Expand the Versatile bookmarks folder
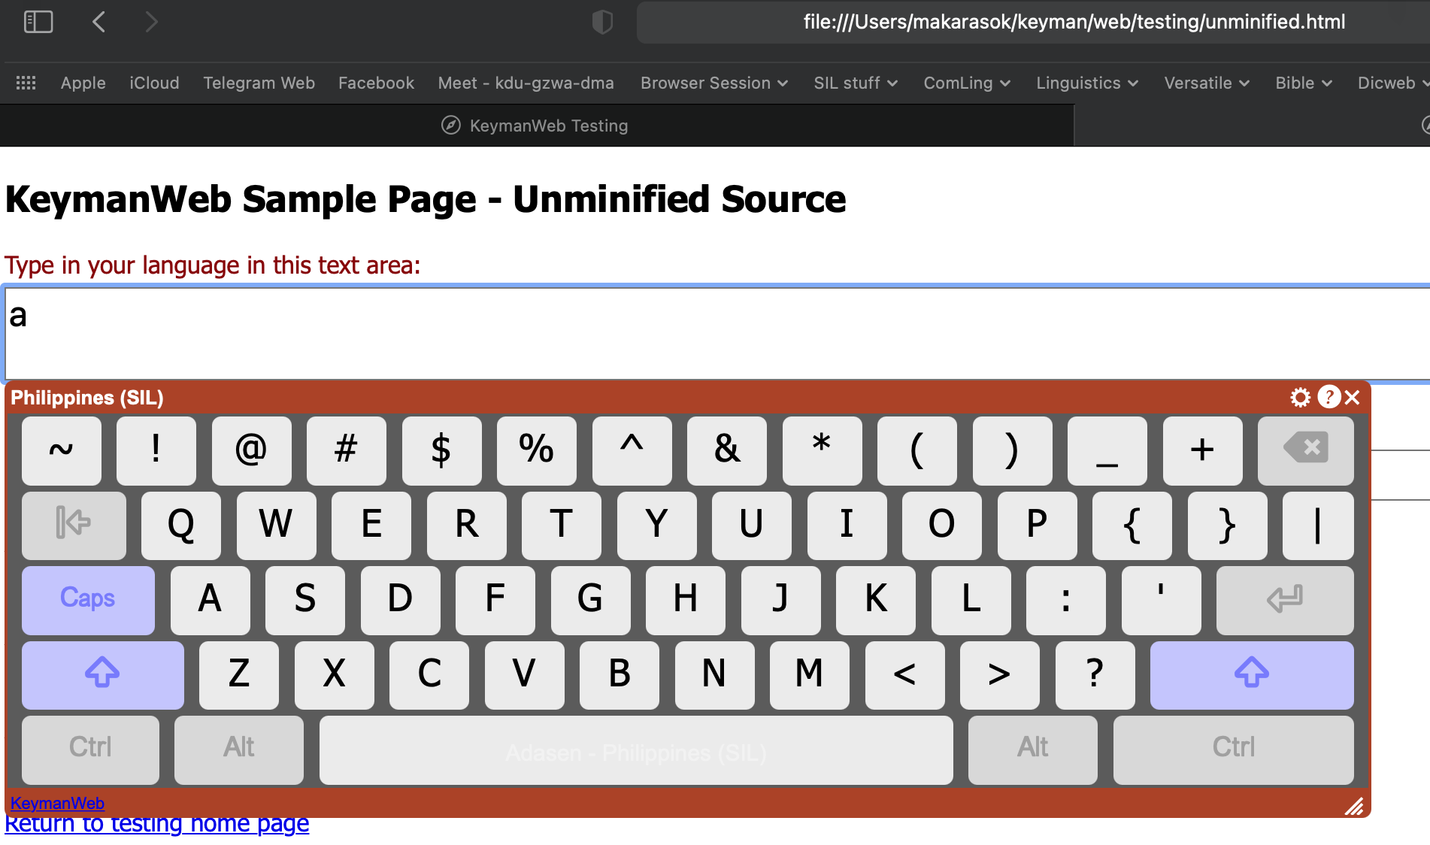Screen dimensions: 1430x845 click(x=1206, y=83)
